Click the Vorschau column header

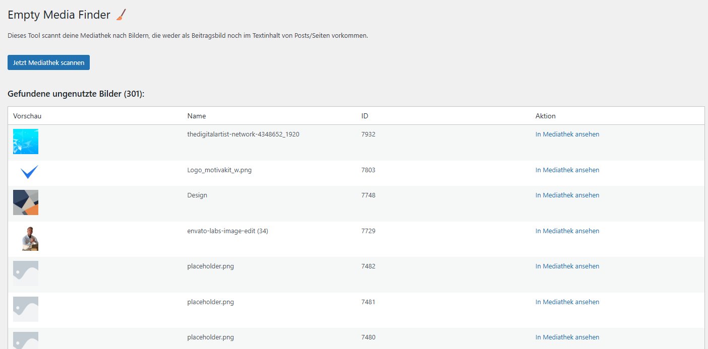[x=27, y=116]
